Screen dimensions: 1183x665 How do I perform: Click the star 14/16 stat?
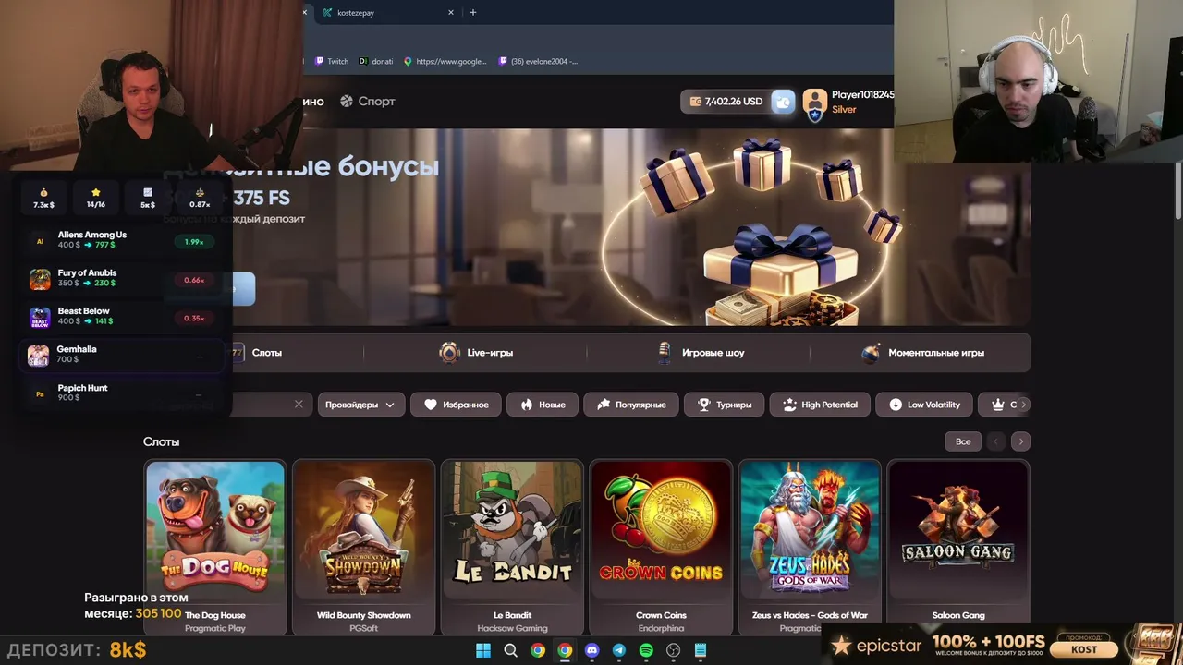point(96,198)
